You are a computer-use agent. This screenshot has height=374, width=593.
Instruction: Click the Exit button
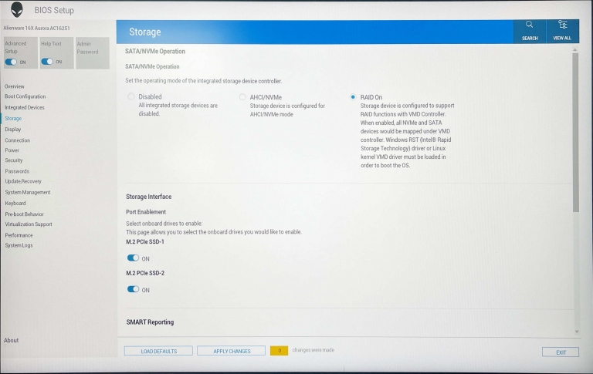pos(560,352)
